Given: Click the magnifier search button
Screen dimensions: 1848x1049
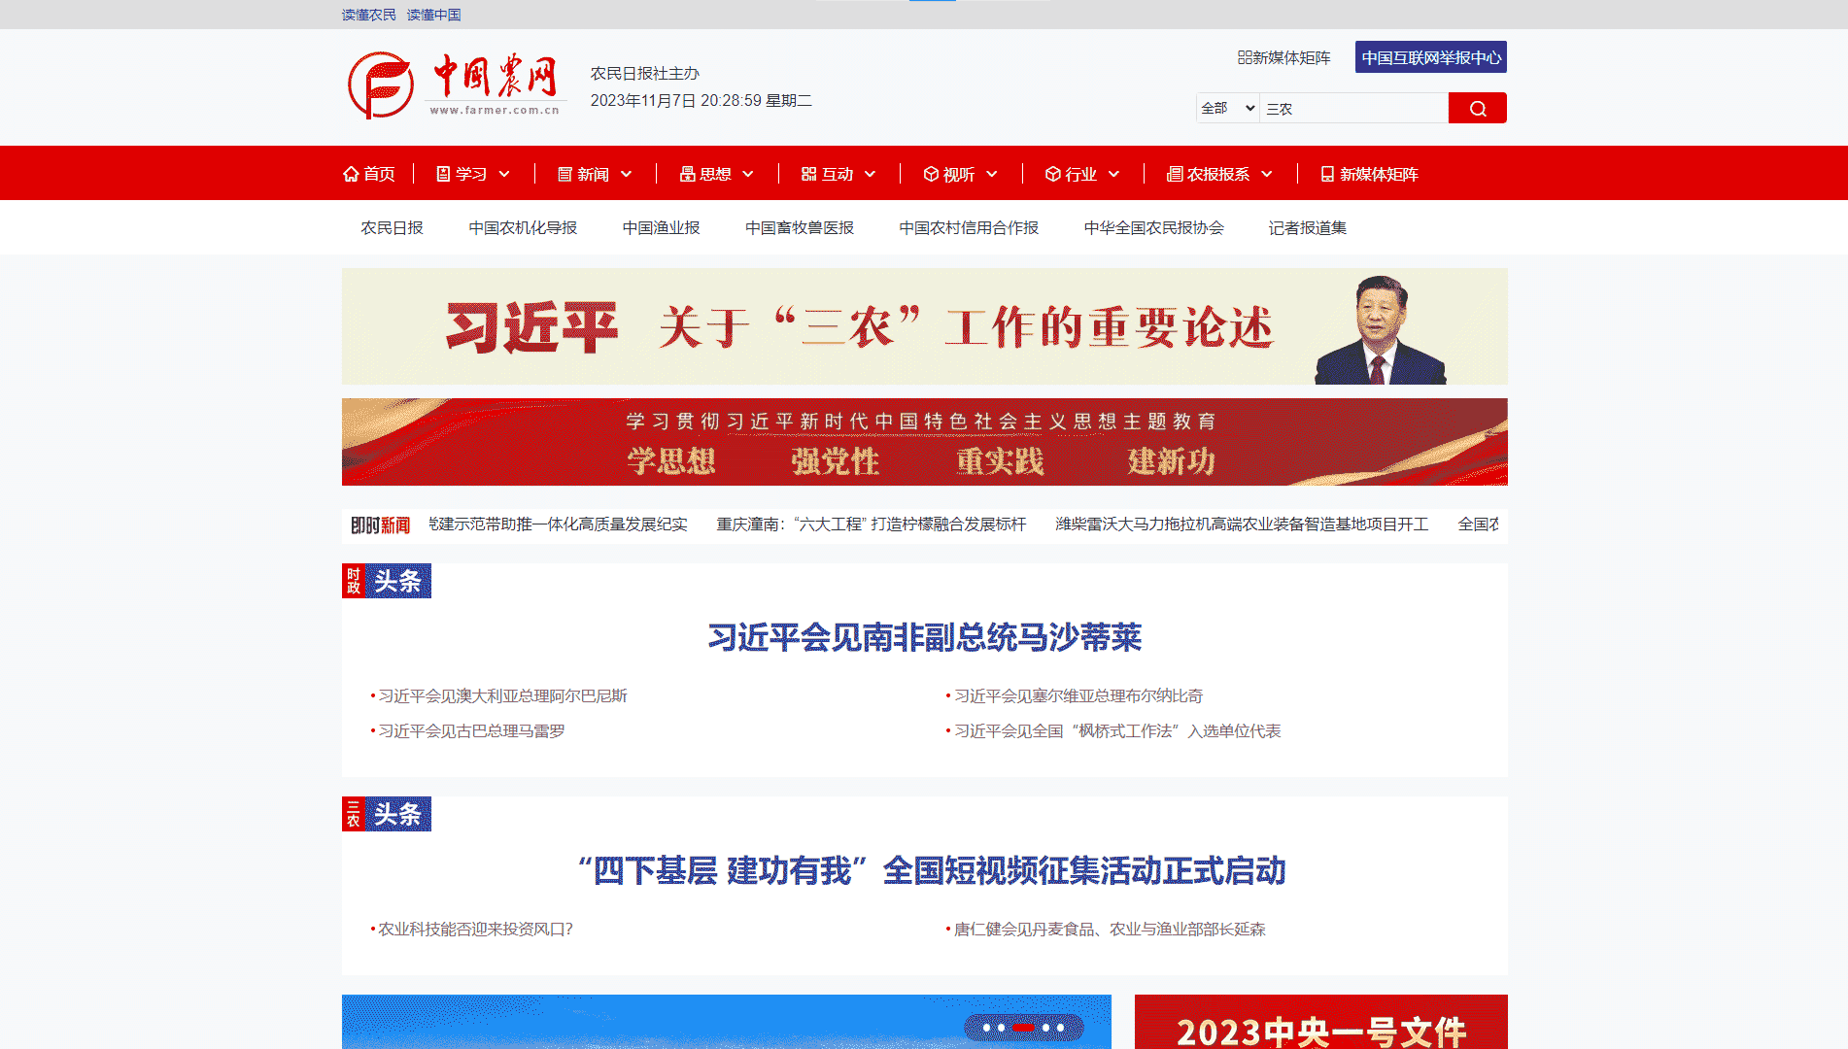Looking at the screenshot, I should pos(1477,108).
